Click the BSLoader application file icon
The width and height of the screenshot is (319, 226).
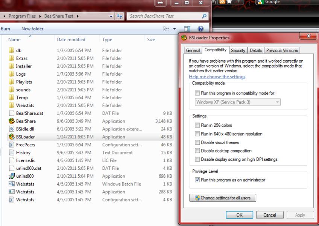[11, 137]
